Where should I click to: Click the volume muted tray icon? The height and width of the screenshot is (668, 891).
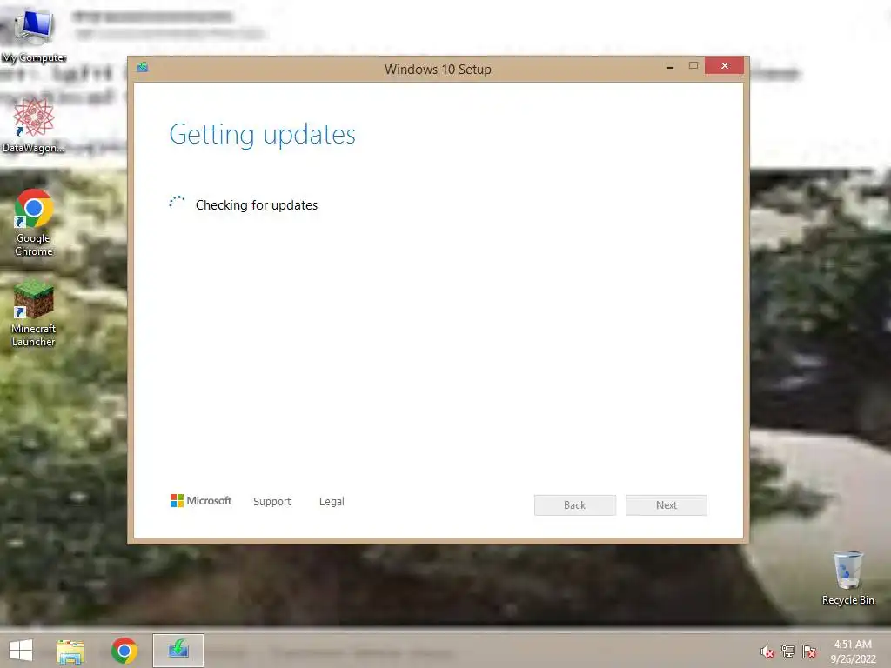tap(767, 651)
